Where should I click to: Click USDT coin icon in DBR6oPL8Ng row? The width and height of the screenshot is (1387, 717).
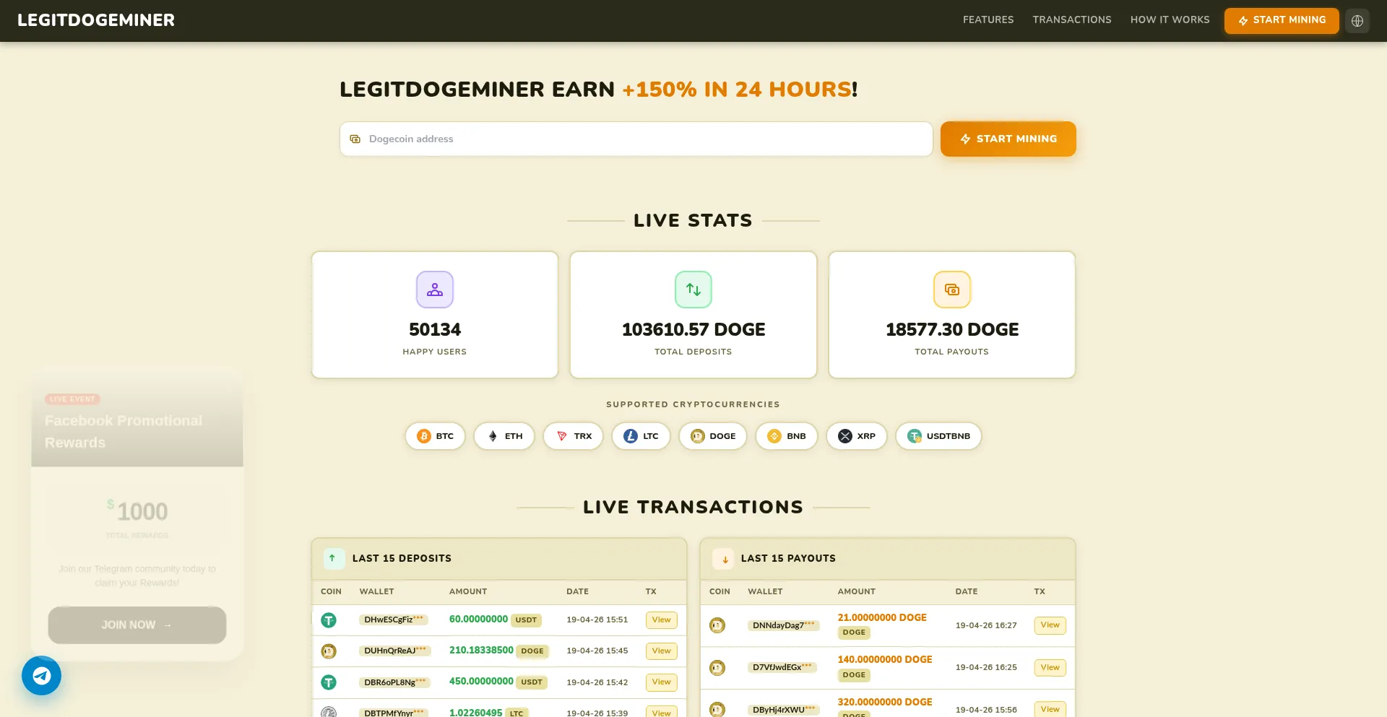[x=329, y=682]
